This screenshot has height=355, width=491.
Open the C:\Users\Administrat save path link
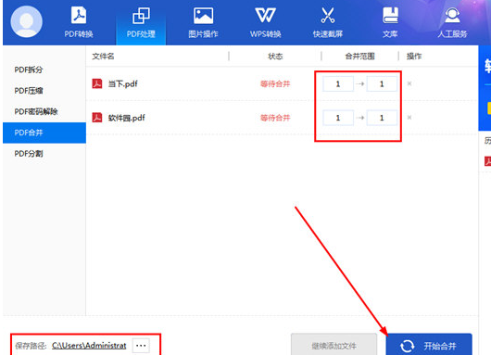tap(89, 346)
